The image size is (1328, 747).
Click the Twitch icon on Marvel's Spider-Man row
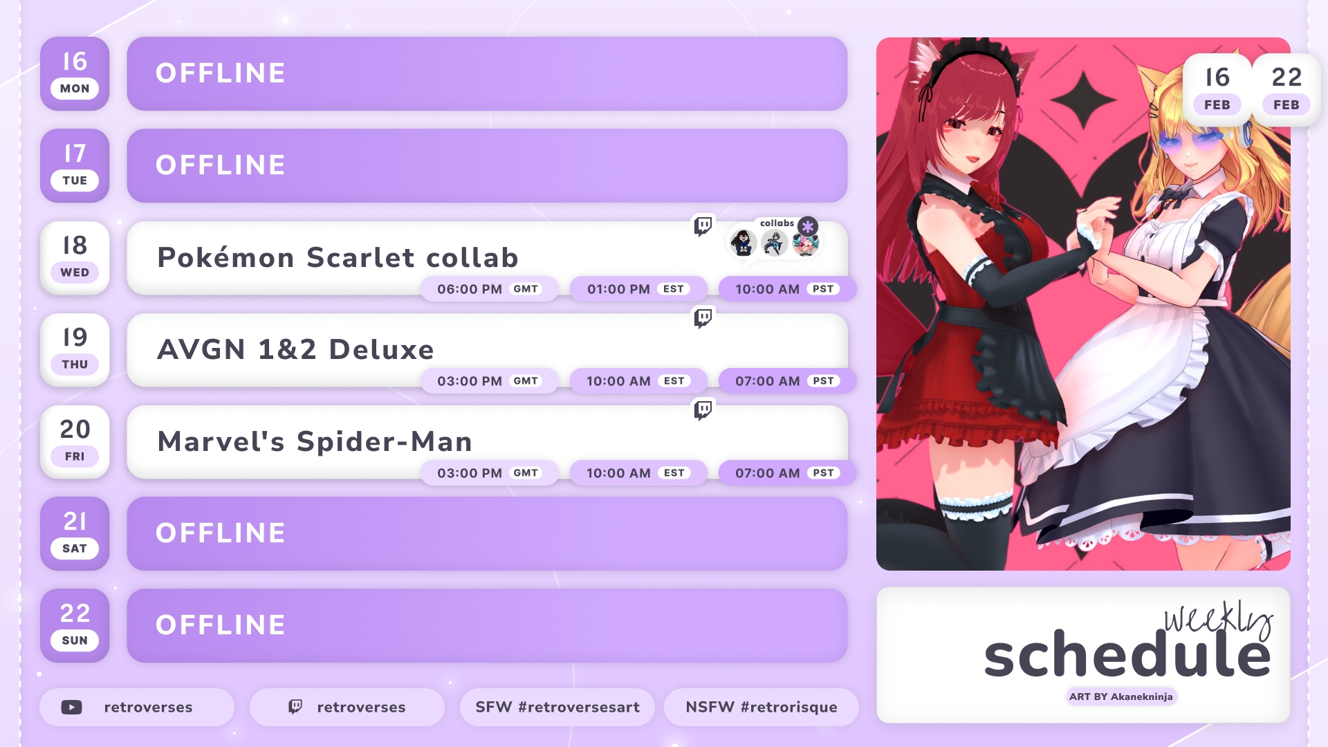coord(703,410)
